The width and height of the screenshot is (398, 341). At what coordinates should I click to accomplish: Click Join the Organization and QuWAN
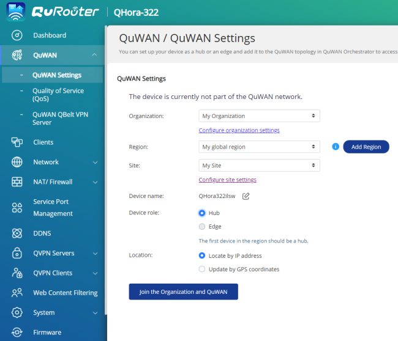pos(183,291)
